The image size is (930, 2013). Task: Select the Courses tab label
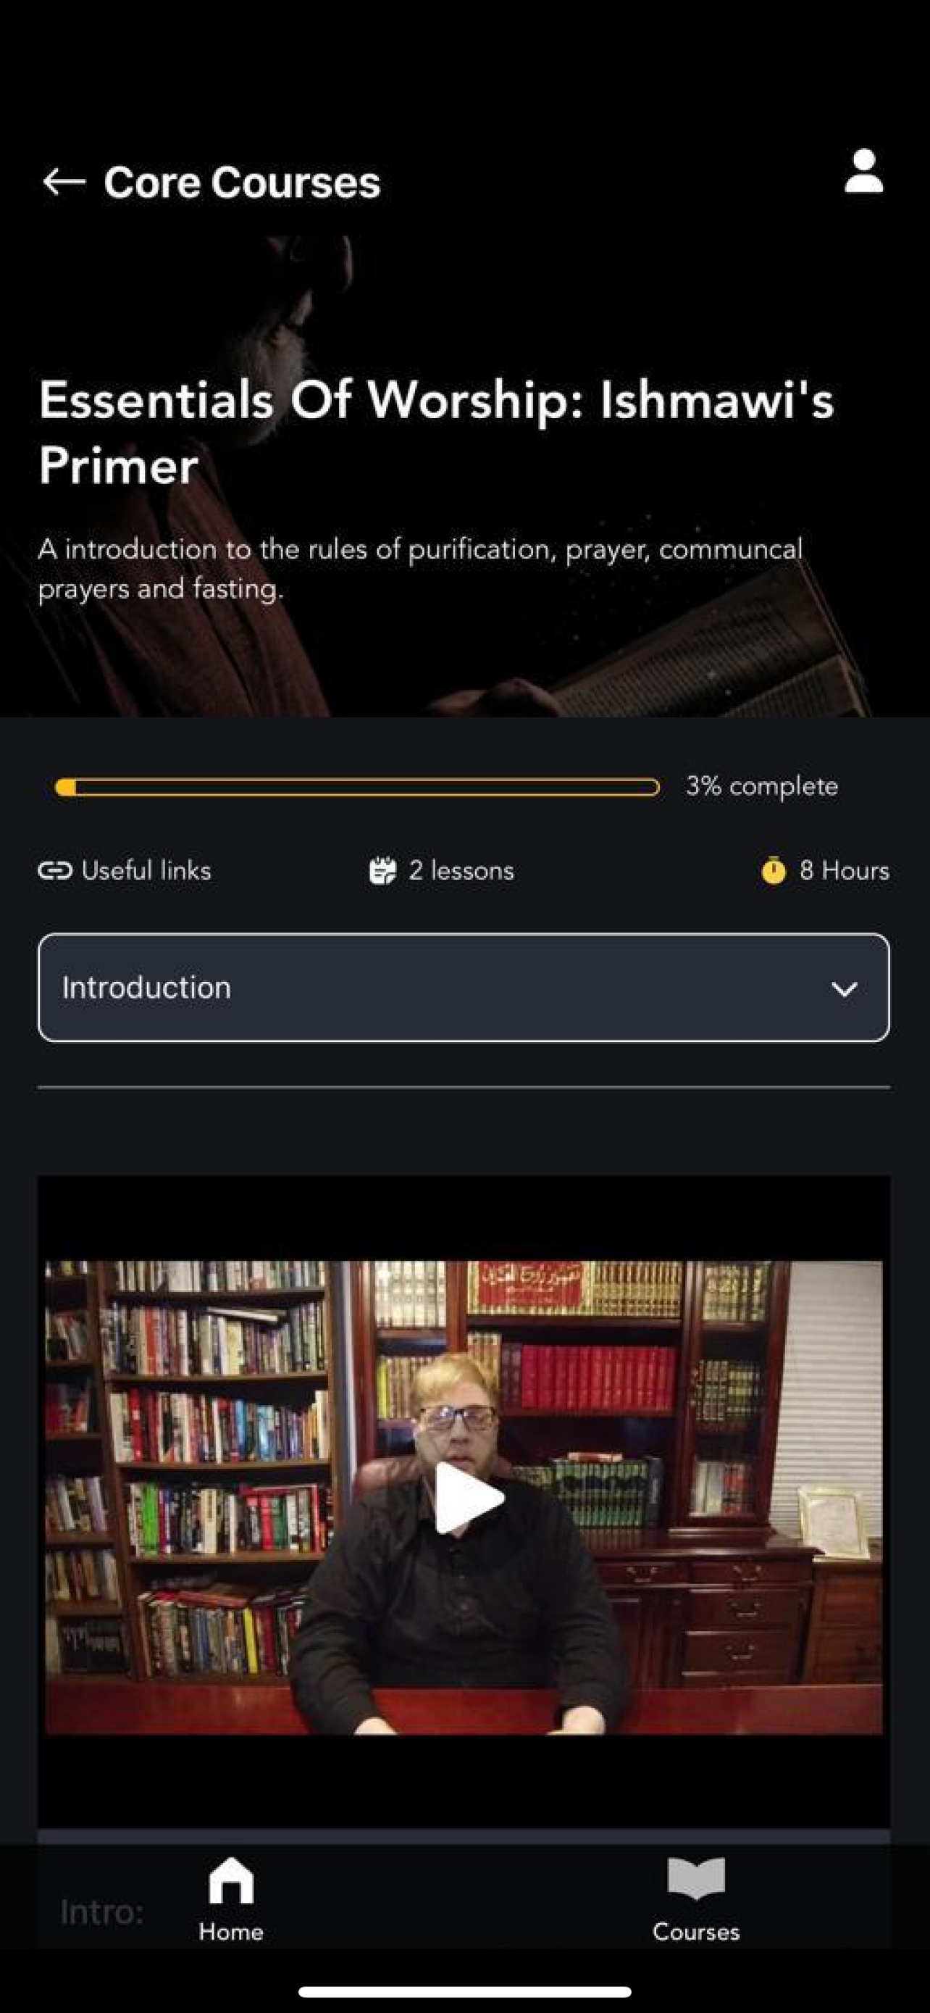[697, 1932]
